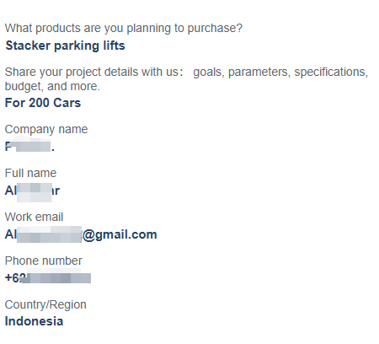Image resolution: width=379 pixels, height=344 pixels.
Task: Click the word 'specifications' in the prompt
Action: [x=331, y=73]
